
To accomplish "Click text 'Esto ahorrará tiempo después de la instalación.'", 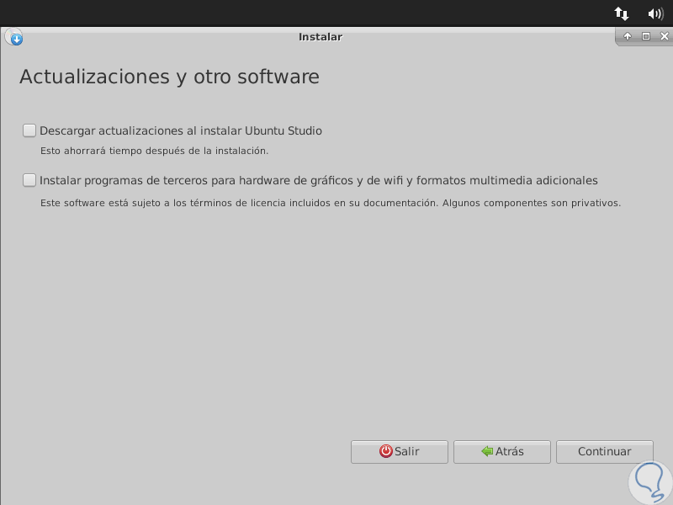I will 155,151.
